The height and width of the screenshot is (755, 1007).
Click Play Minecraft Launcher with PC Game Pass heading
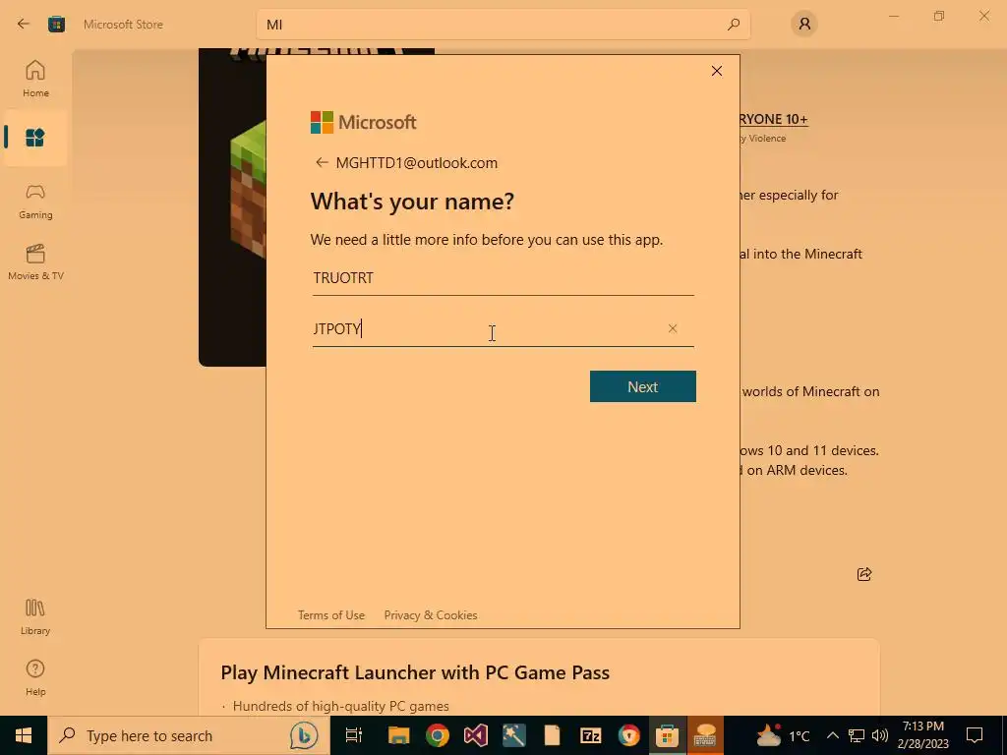[415, 672]
